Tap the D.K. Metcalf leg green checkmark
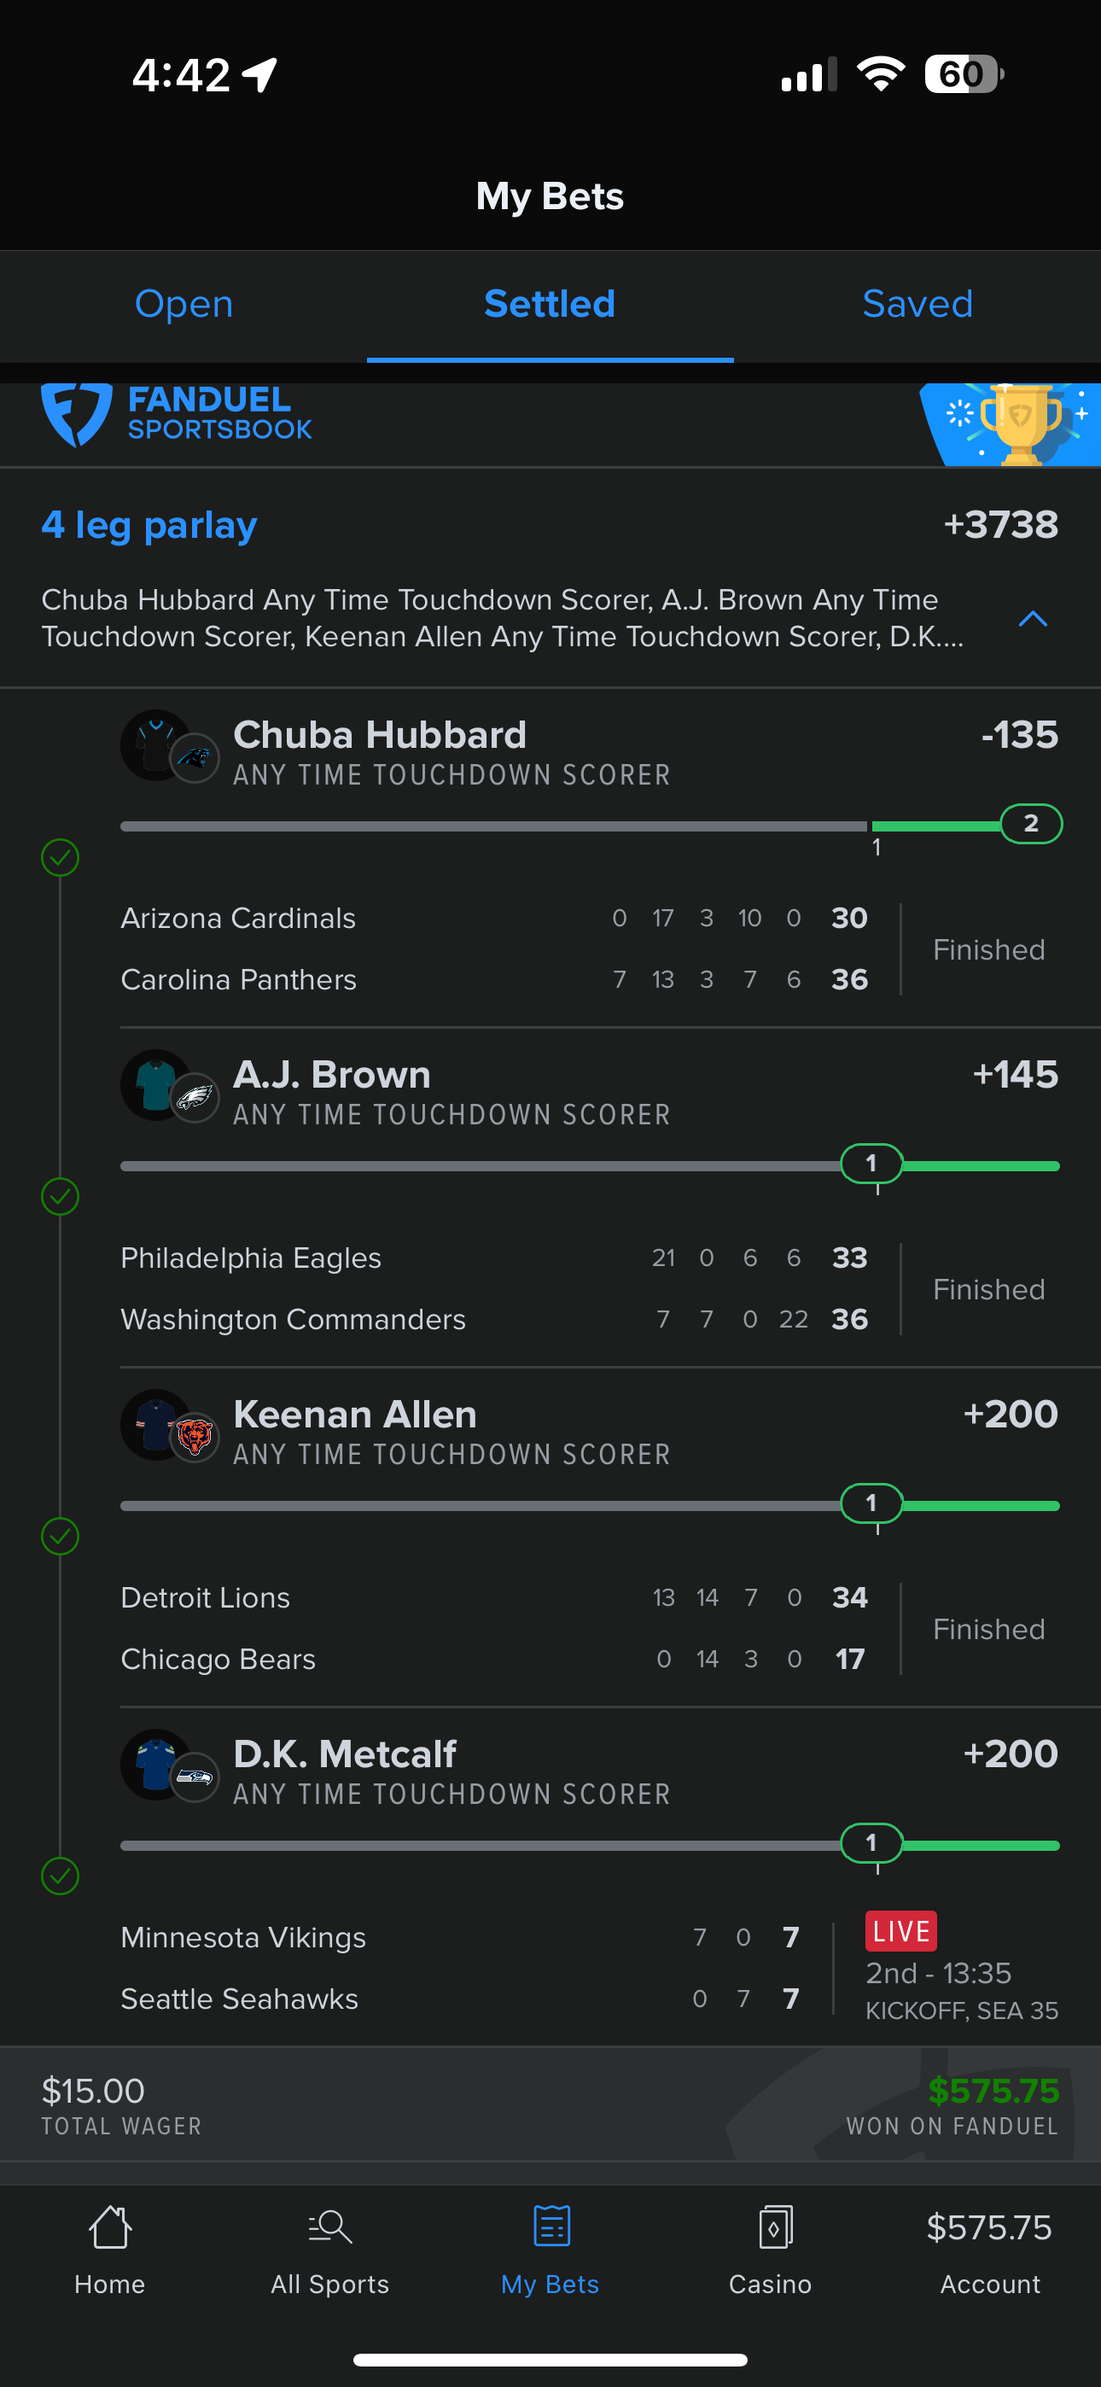The image size is (1101, 2387). pos(61,1876)
